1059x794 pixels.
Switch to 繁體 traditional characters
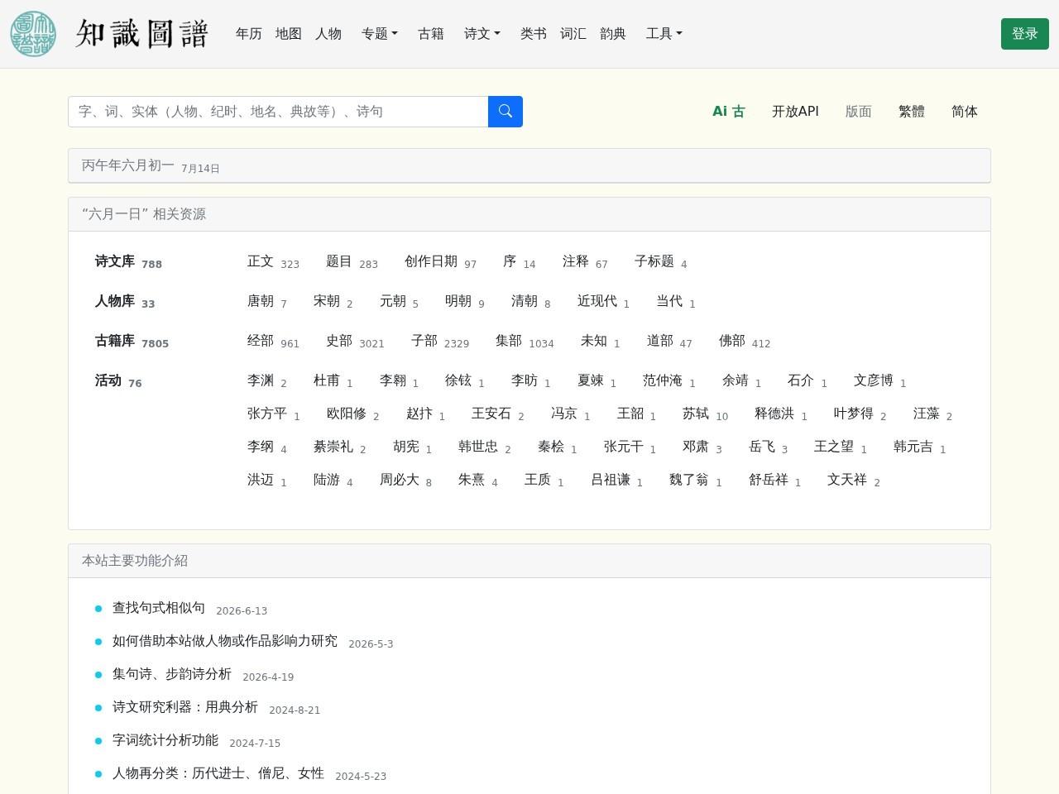pyautogui.click(x=912, y=112)
